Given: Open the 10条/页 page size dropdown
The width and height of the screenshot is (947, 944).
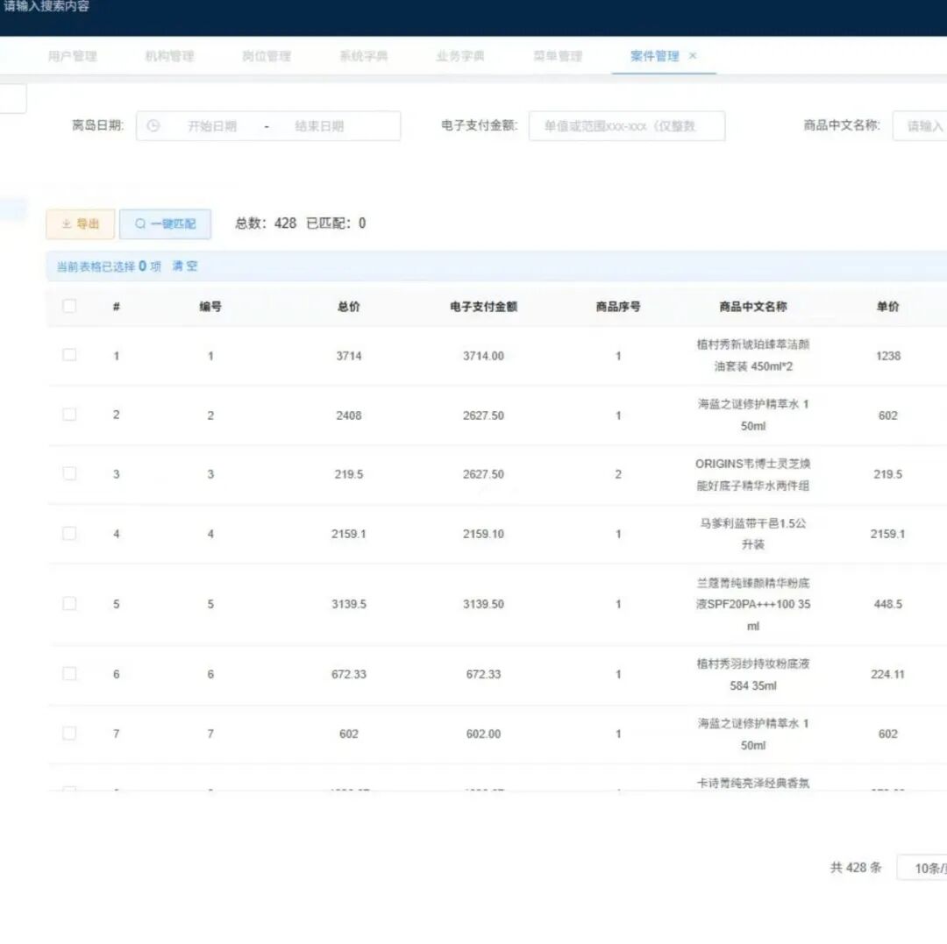Looking at the screenshot, I should (925, 868).
